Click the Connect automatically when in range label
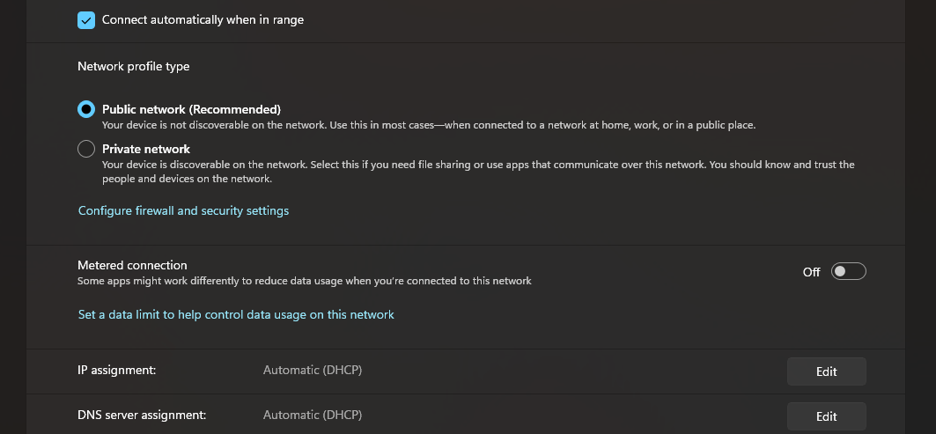936x434 pixels. [x=203, y=19]
